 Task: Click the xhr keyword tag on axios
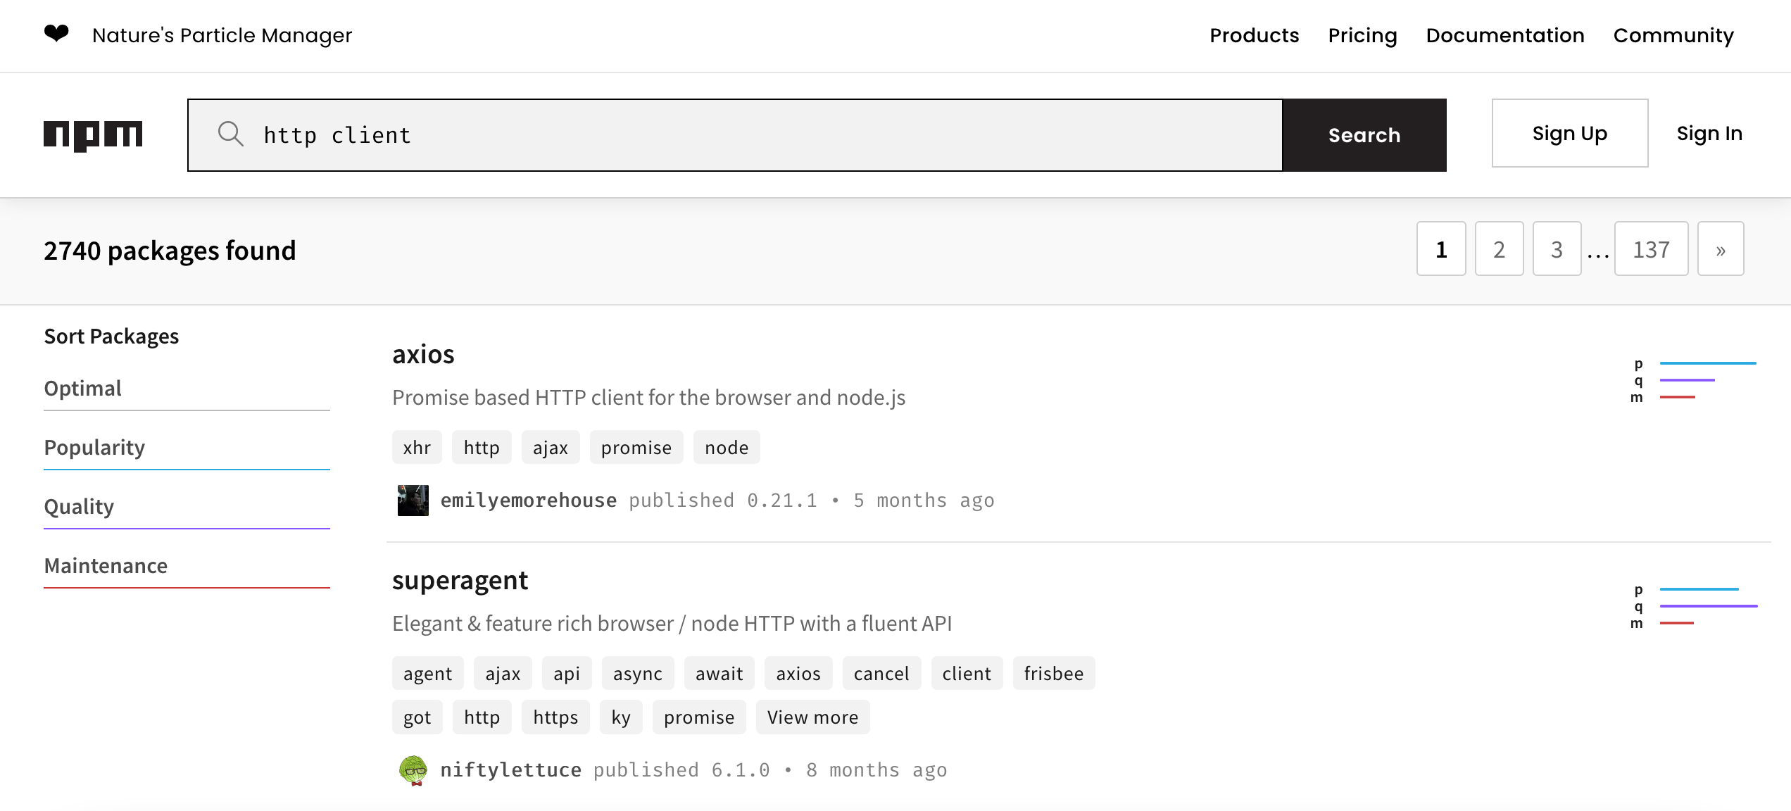417,448
